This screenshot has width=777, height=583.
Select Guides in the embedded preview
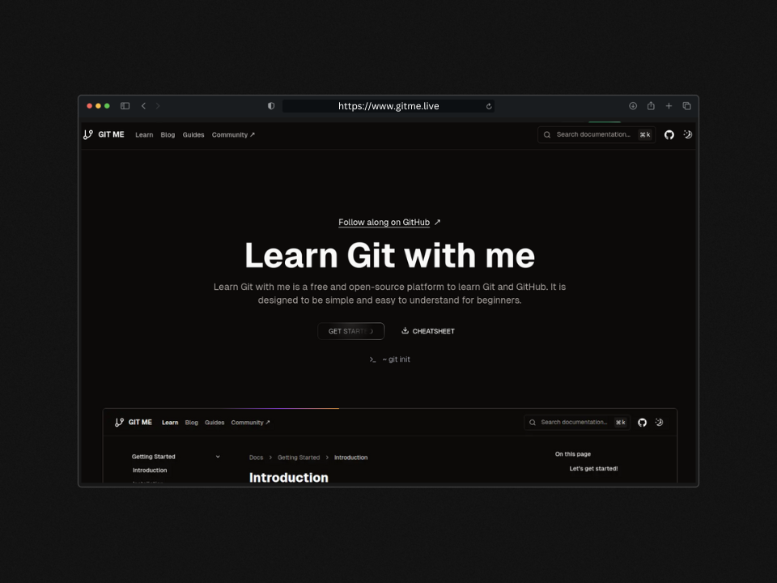point(214,423)
